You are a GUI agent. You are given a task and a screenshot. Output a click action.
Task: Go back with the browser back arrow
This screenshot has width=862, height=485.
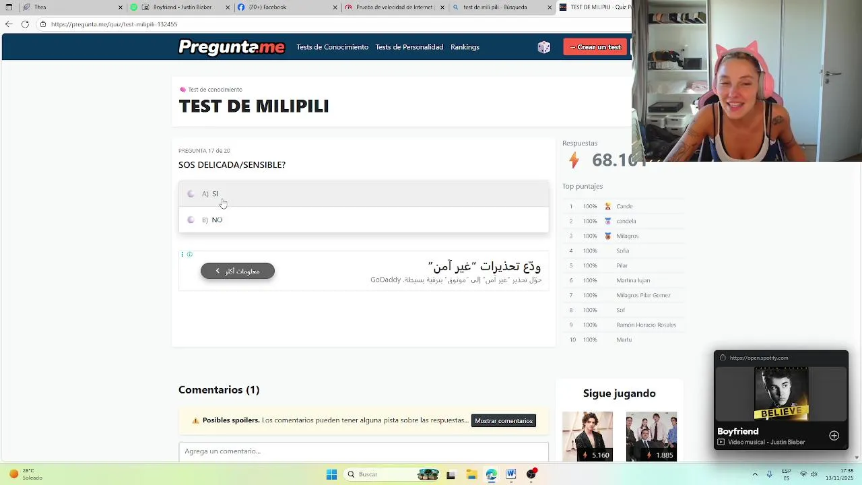(9, 24)
